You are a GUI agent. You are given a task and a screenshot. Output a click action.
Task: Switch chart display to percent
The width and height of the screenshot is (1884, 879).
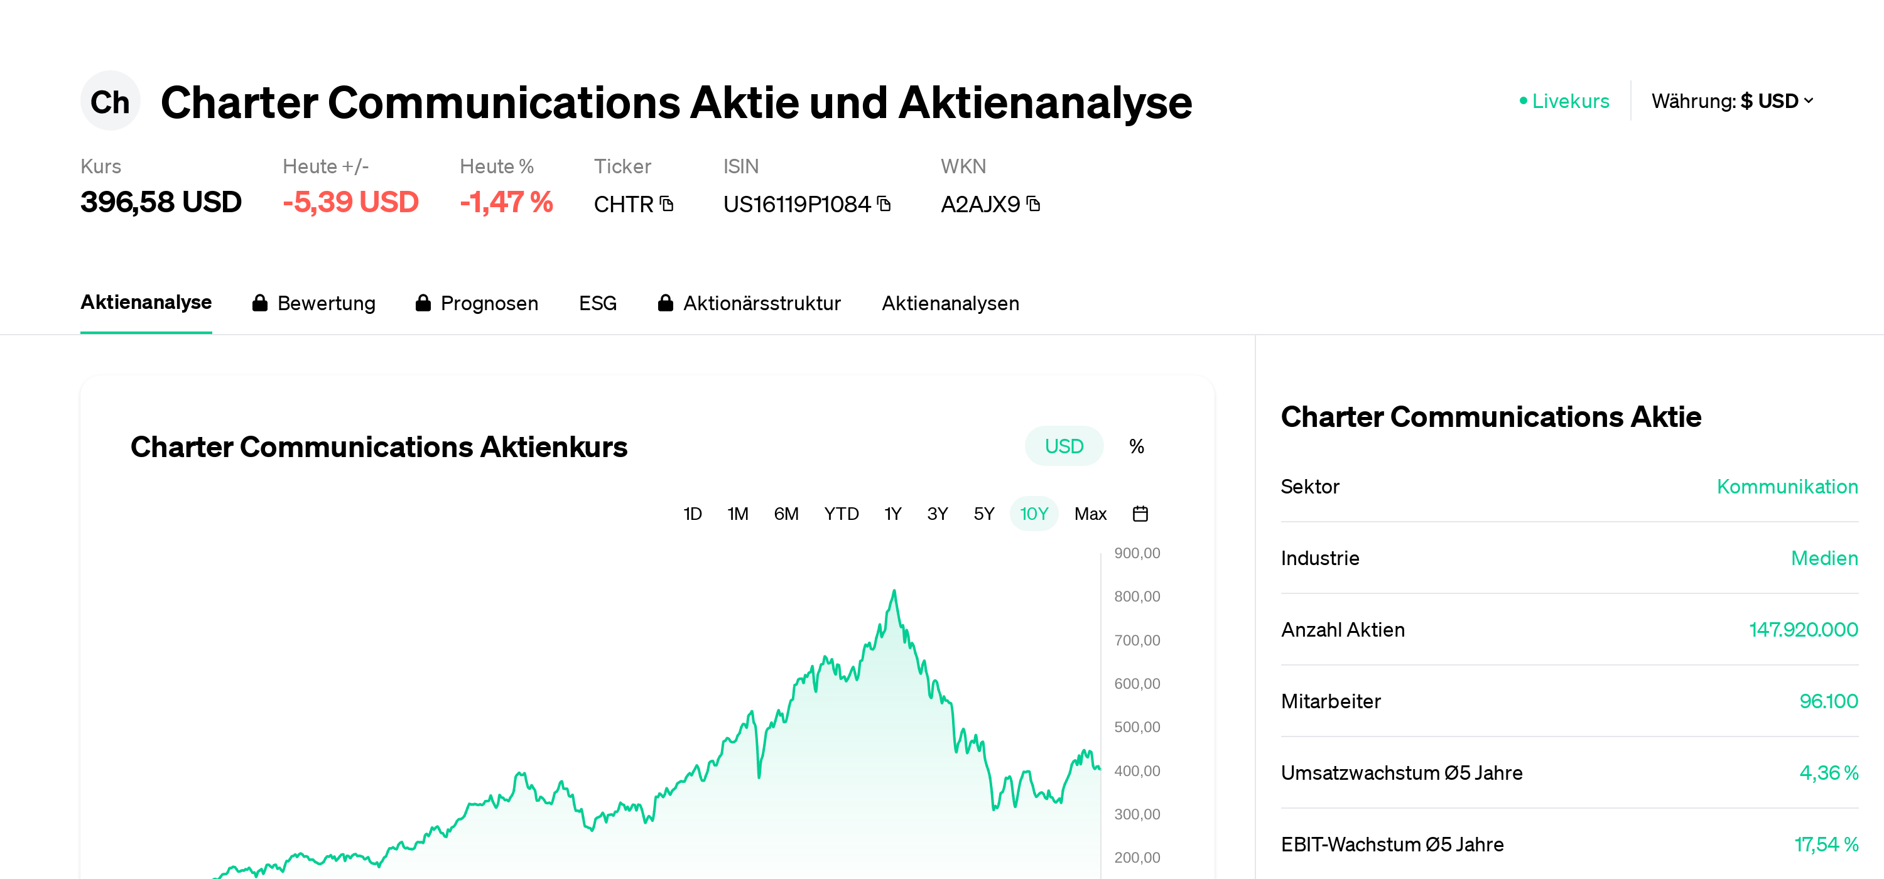1136,446
